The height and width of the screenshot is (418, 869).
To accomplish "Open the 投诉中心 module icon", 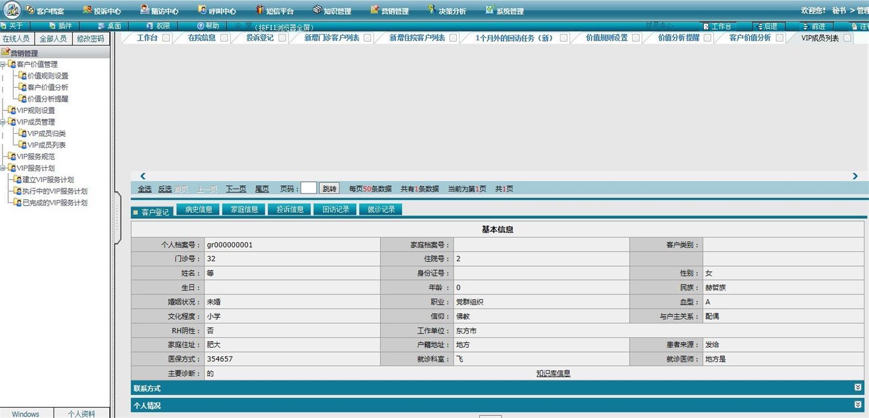I will pos(87,10).
